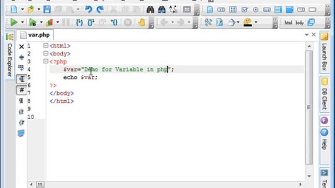
Task: Open the DB Client side panel
Action: point(325,94)
